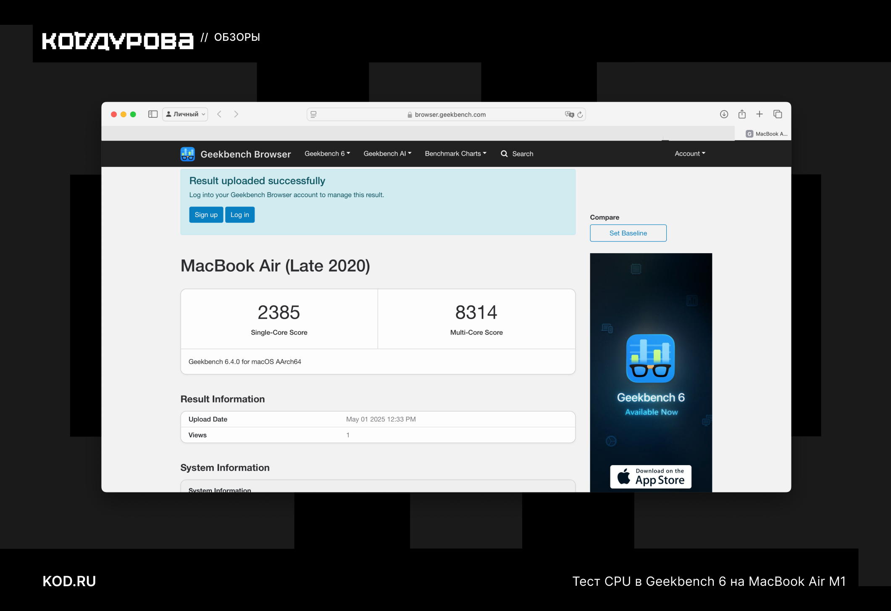Click the Views row label

pyautogui.click(x=197, y=435)
